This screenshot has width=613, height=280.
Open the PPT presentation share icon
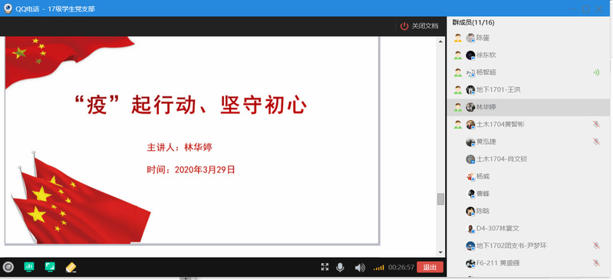pyautogui.click(x=29, y=267)
